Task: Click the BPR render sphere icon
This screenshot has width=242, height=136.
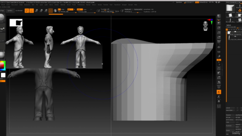Action: click(219, 16)
